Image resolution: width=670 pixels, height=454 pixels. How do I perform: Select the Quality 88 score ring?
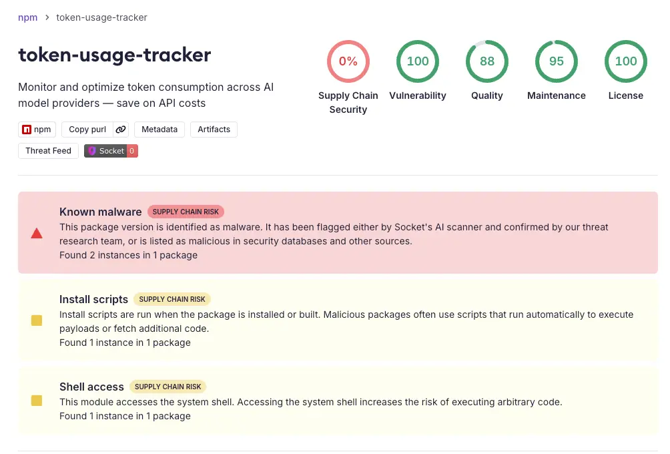tap(487, 61)
